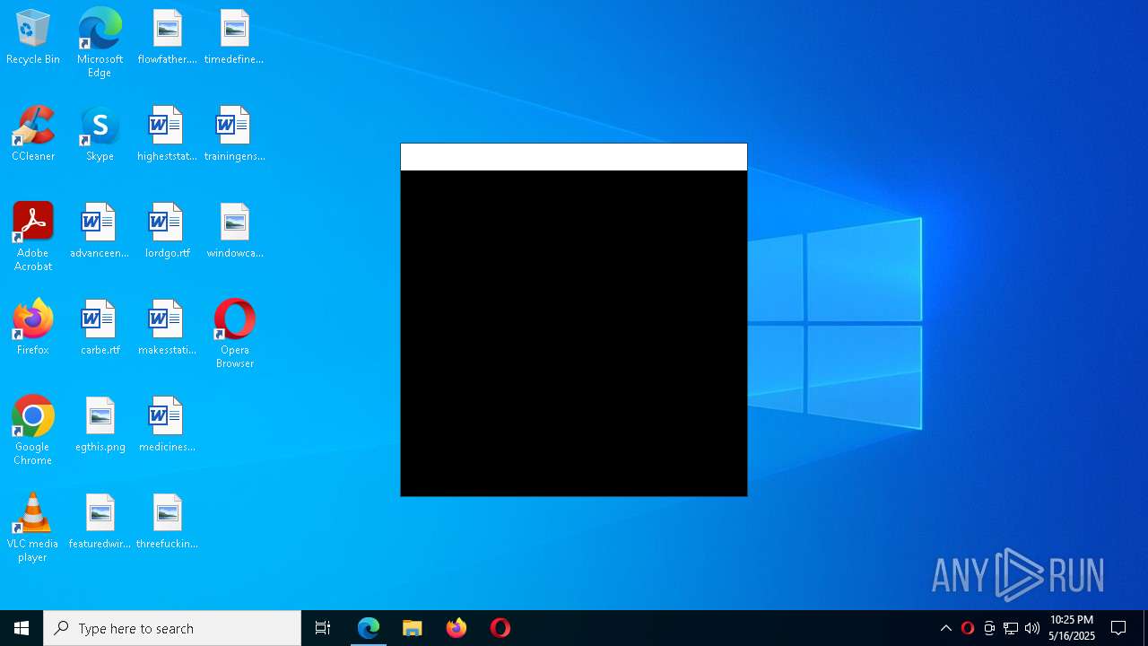The image size is (1148, 646).
Task: Launch Microsoft Edge from desktop shortcut
Action: coord(100,43)
